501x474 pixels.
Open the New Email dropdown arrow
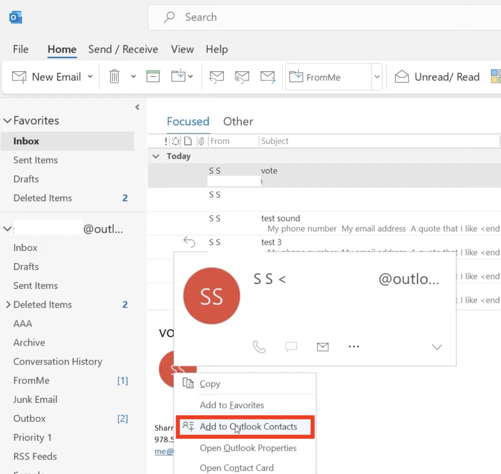[90, 77]
